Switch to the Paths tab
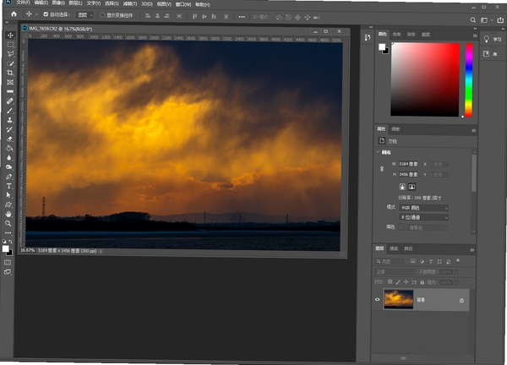The width and height of the screenshot is (507, 365). pos(408,248)
